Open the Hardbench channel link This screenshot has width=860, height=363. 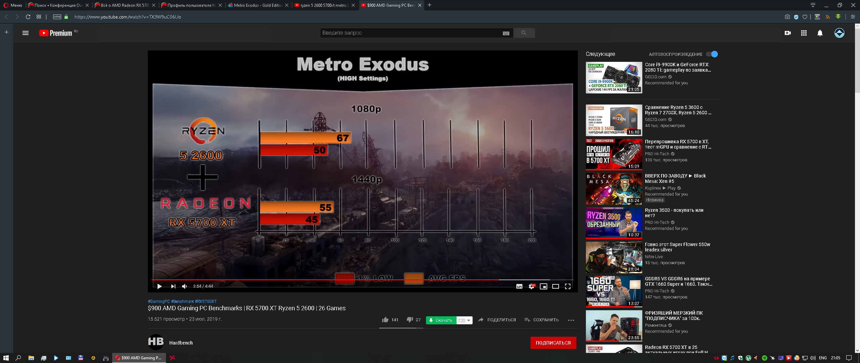coord(181,343)
